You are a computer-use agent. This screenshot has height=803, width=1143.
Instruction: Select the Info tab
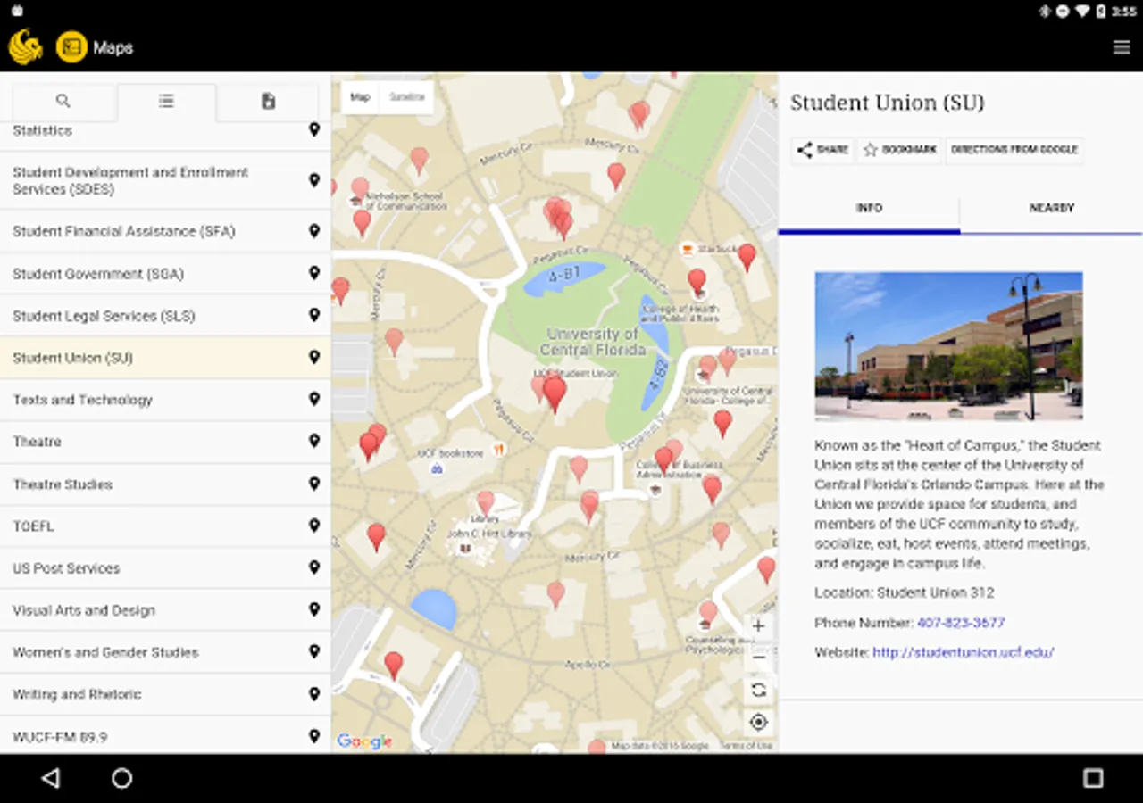pos(869,208)
